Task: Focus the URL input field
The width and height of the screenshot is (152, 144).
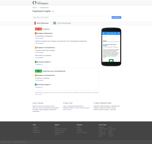Action: click(72, 17)
